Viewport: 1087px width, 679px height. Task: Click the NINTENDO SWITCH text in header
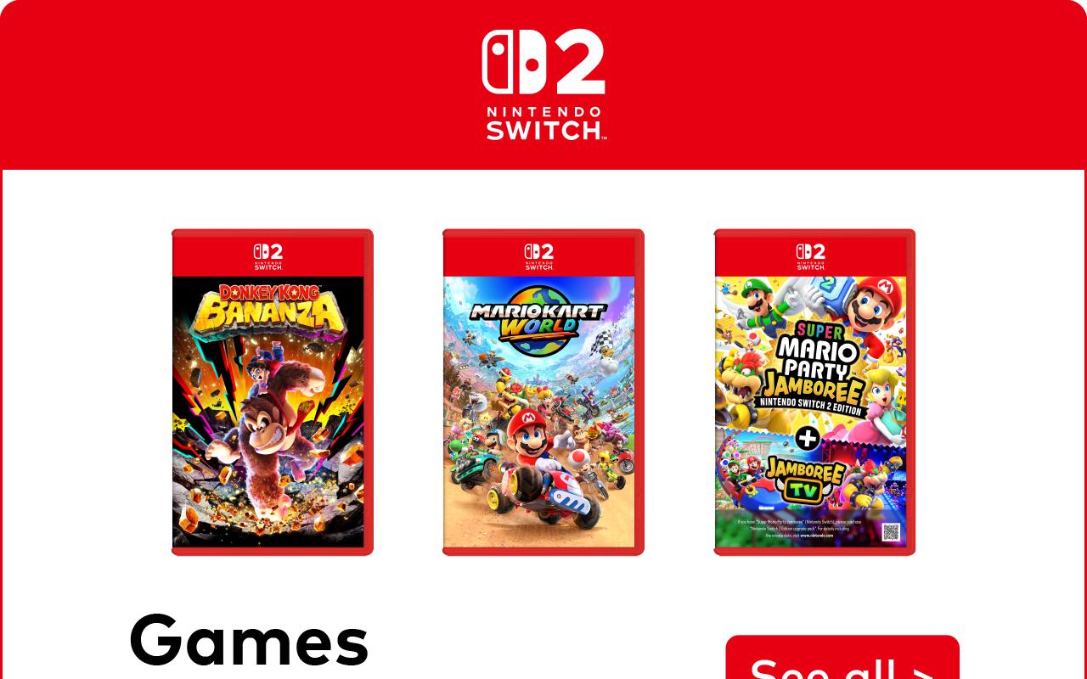tap(543, 124)
